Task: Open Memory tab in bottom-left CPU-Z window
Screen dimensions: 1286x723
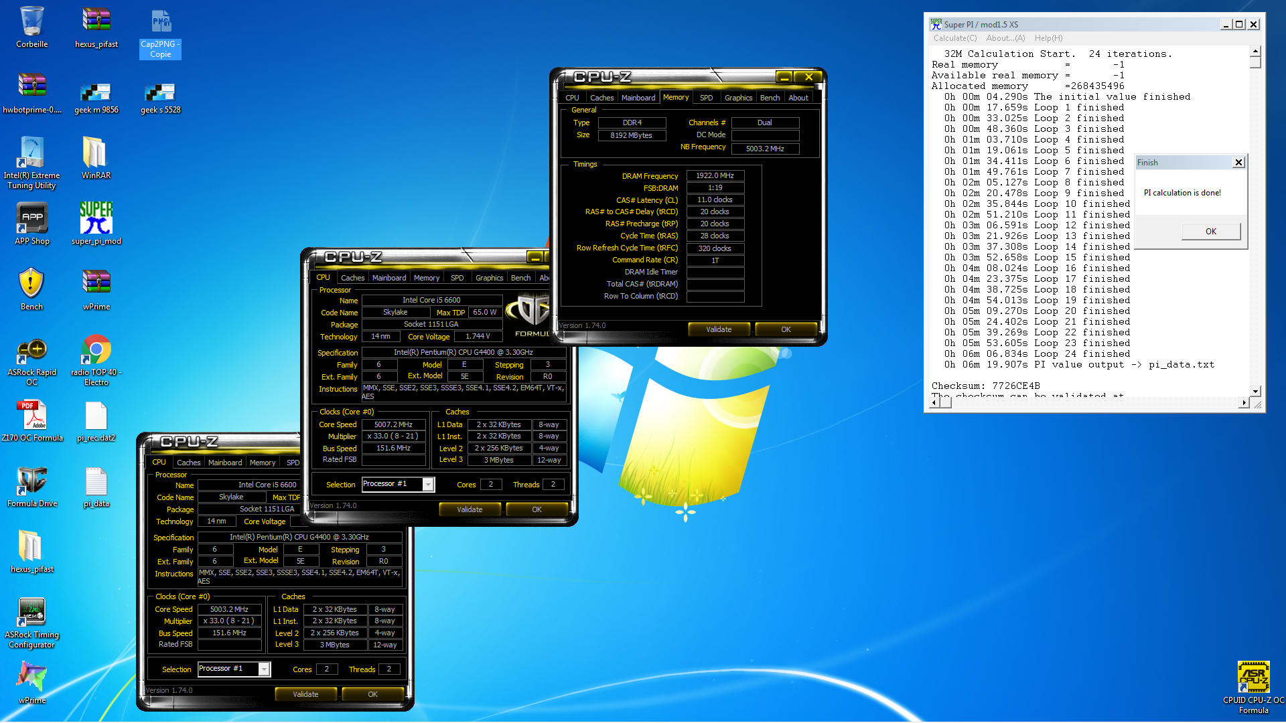Action: [x=263, y=463]
